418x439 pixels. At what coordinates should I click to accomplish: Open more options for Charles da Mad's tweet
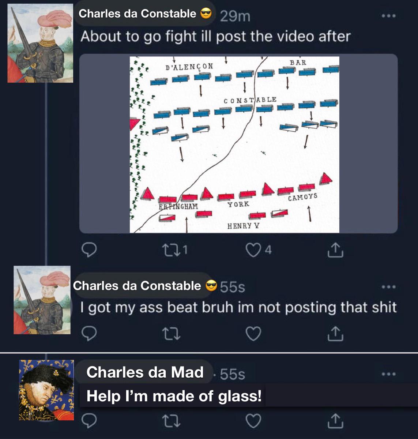coord(388,374)
